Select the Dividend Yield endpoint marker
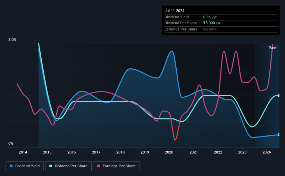 pyautogui.click(x=279, y=135)
